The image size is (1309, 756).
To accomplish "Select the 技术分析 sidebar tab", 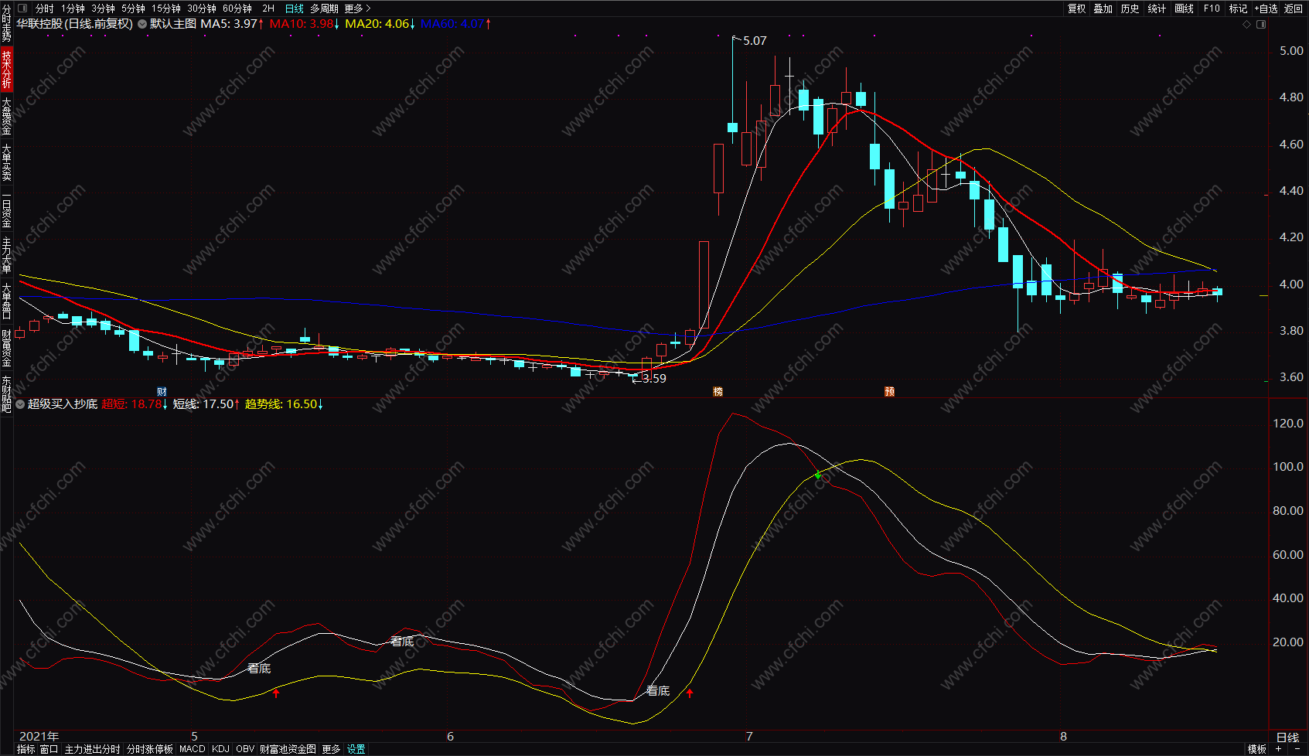I will [x=6, y=69].
